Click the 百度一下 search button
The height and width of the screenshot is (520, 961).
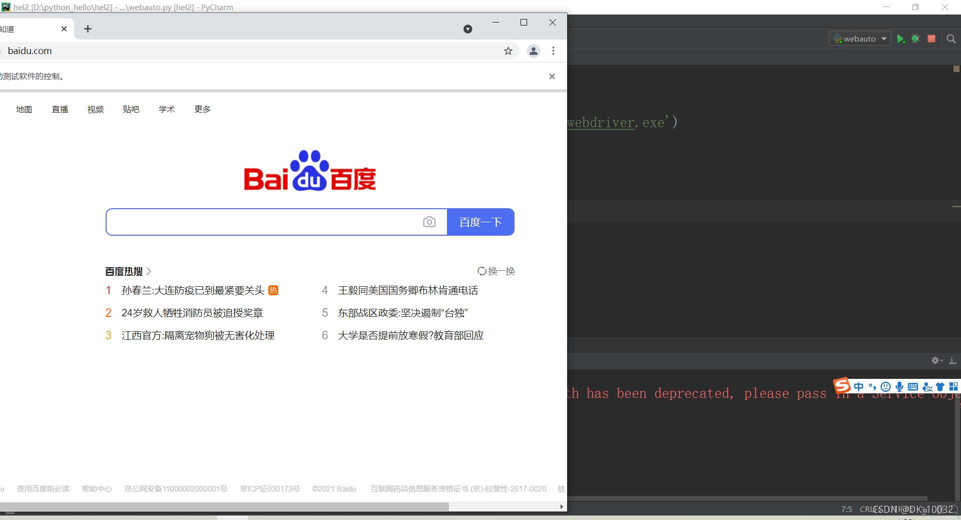click(480, 222)
